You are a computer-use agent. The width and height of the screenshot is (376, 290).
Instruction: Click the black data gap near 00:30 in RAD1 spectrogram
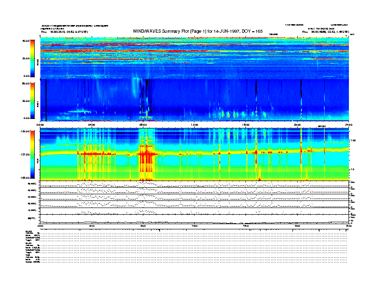point(46,100)
